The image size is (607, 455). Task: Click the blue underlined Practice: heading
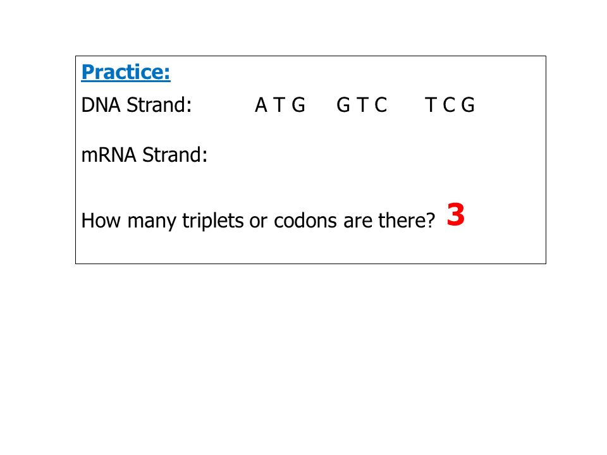126,72
